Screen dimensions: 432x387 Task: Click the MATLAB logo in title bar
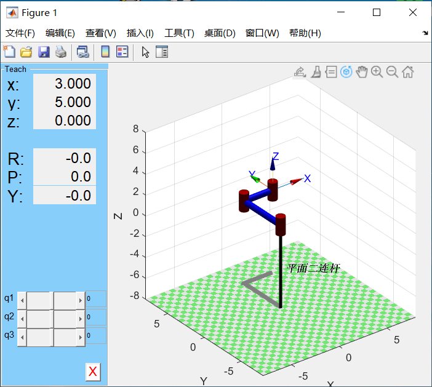pyautogui.click(x=12, y=13)
